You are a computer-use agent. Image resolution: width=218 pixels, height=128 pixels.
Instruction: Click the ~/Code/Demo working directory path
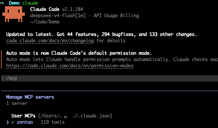click(45, 22)
